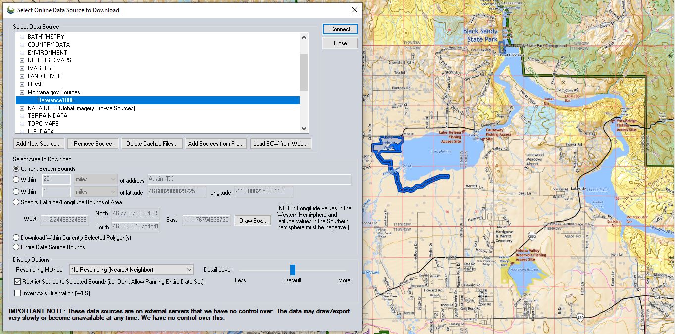The image size is (675, 334).
Task: Expand the GEOLOGIC MAPS group
Action: point(22,60)
